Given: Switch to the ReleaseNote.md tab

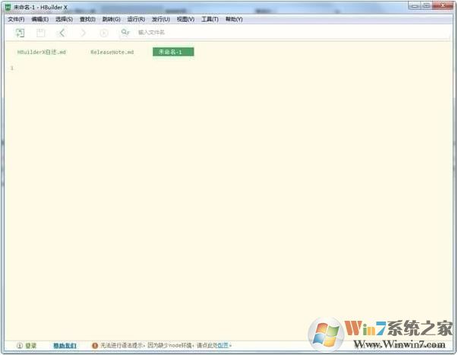Looking at the screenshot, I should point(112,52).
